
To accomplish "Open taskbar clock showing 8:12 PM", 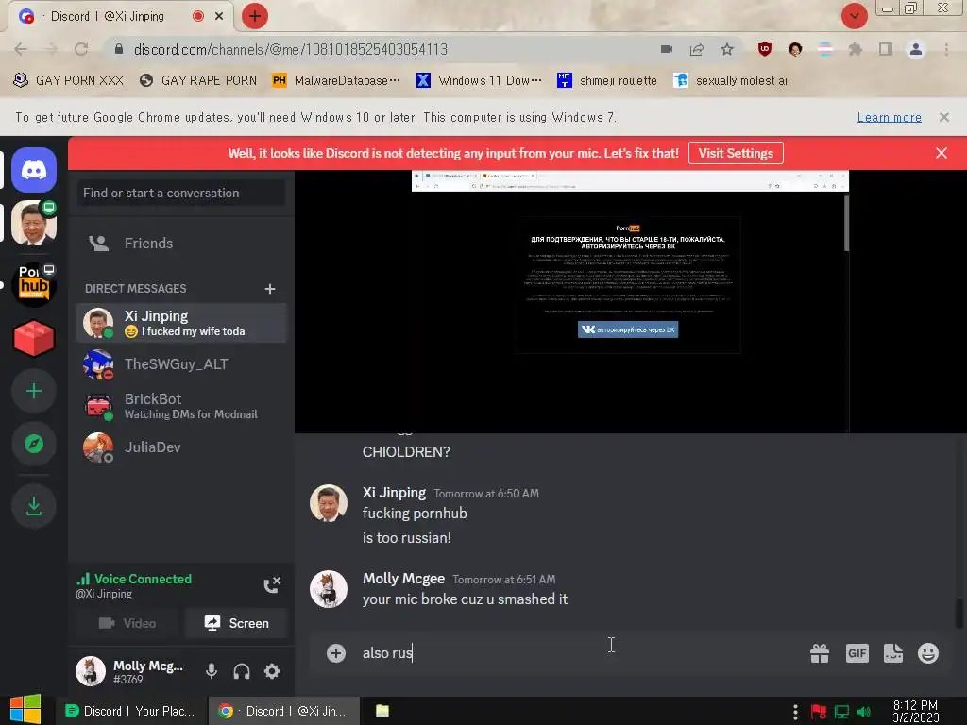I will point(915,711).
